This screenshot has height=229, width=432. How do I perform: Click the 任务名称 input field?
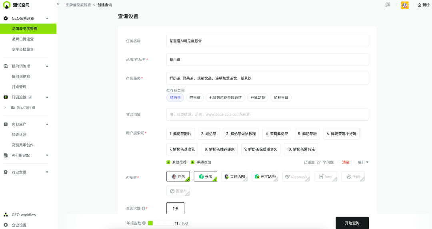[x=267, y=41]
